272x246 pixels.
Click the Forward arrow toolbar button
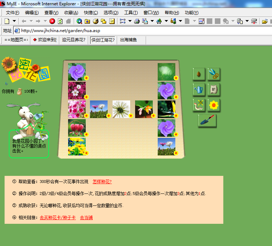38,21
